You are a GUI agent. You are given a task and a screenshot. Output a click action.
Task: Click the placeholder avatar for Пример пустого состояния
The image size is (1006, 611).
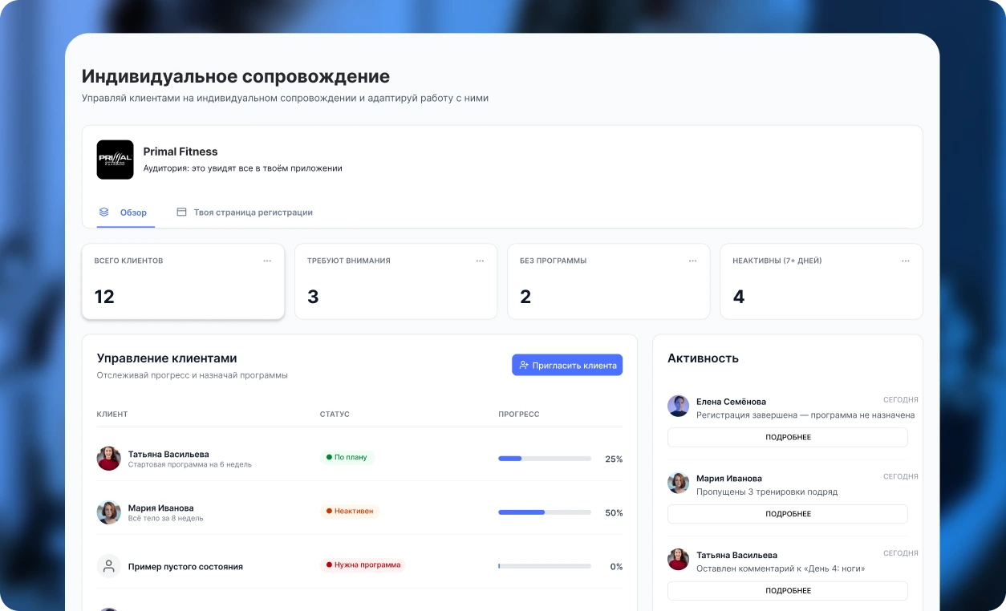pos(108,566)
